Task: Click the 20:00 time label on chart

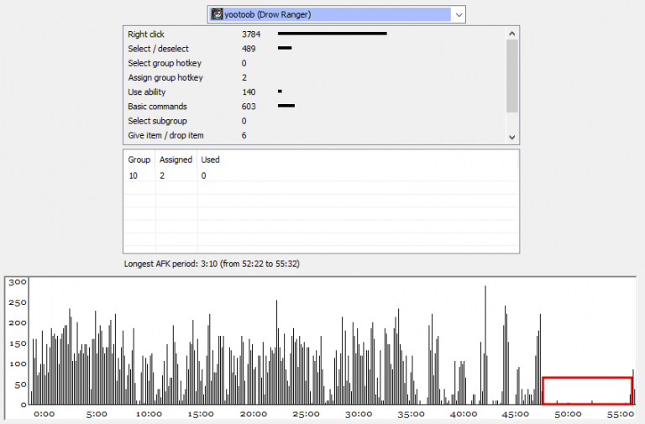Action: point(254,414)
